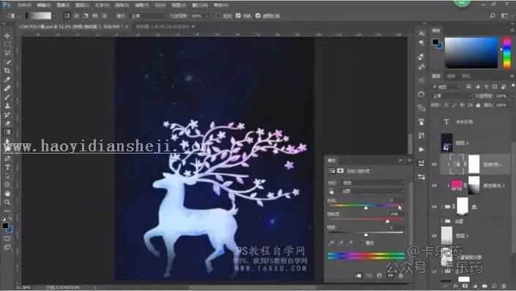Screen dimensions: 516x291
Task: Click the Saturation (饱和度) slider handle
Action: tap(387, 222)
